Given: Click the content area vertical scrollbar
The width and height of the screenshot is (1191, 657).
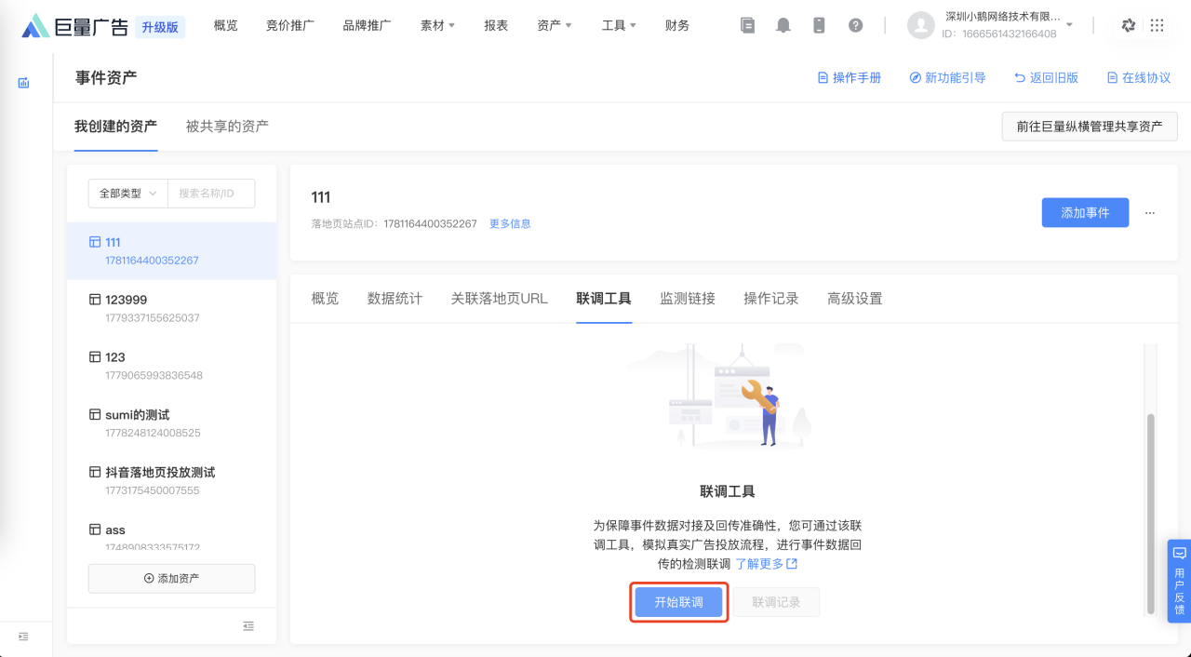Looking at the screenshot, I should tap(1150, 514).
